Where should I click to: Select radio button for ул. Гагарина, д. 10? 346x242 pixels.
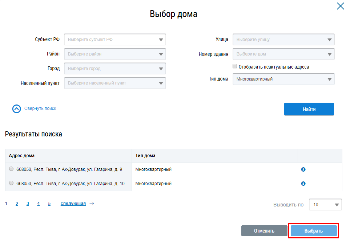click(x=11, y=183)
